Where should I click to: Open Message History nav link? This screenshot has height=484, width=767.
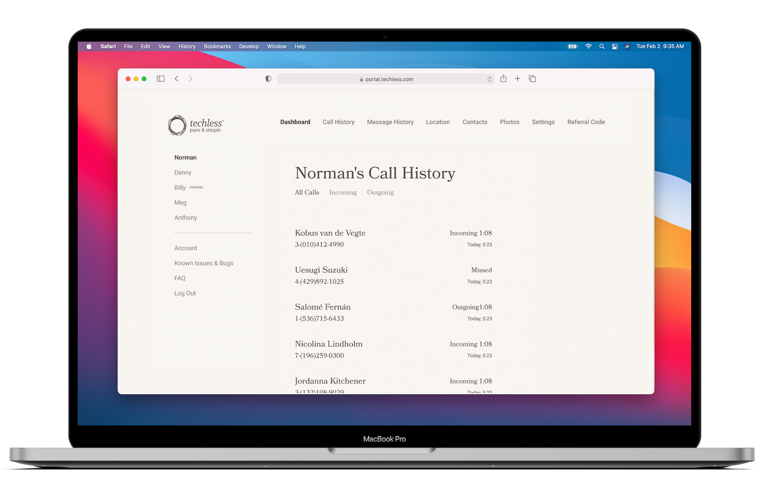[390, 122]
